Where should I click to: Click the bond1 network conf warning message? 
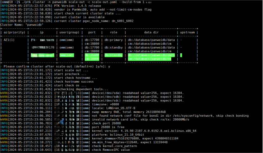[x=170, y=116]
